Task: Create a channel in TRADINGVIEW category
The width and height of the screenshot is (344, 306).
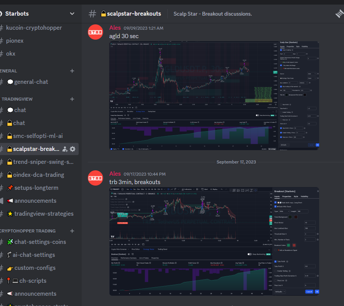Action: coord(72,99)
